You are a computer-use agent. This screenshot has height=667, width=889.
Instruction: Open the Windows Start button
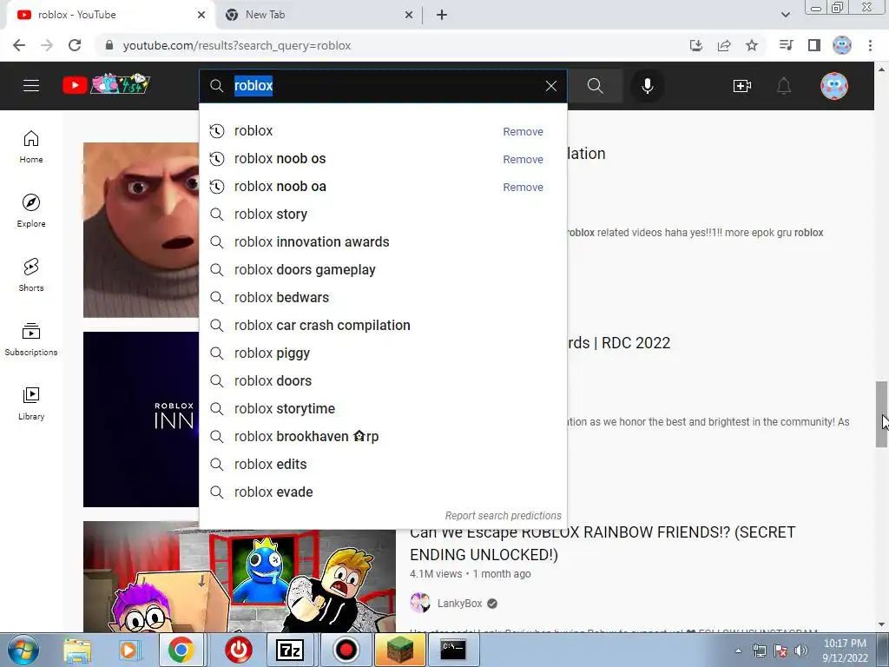[23, 650]
